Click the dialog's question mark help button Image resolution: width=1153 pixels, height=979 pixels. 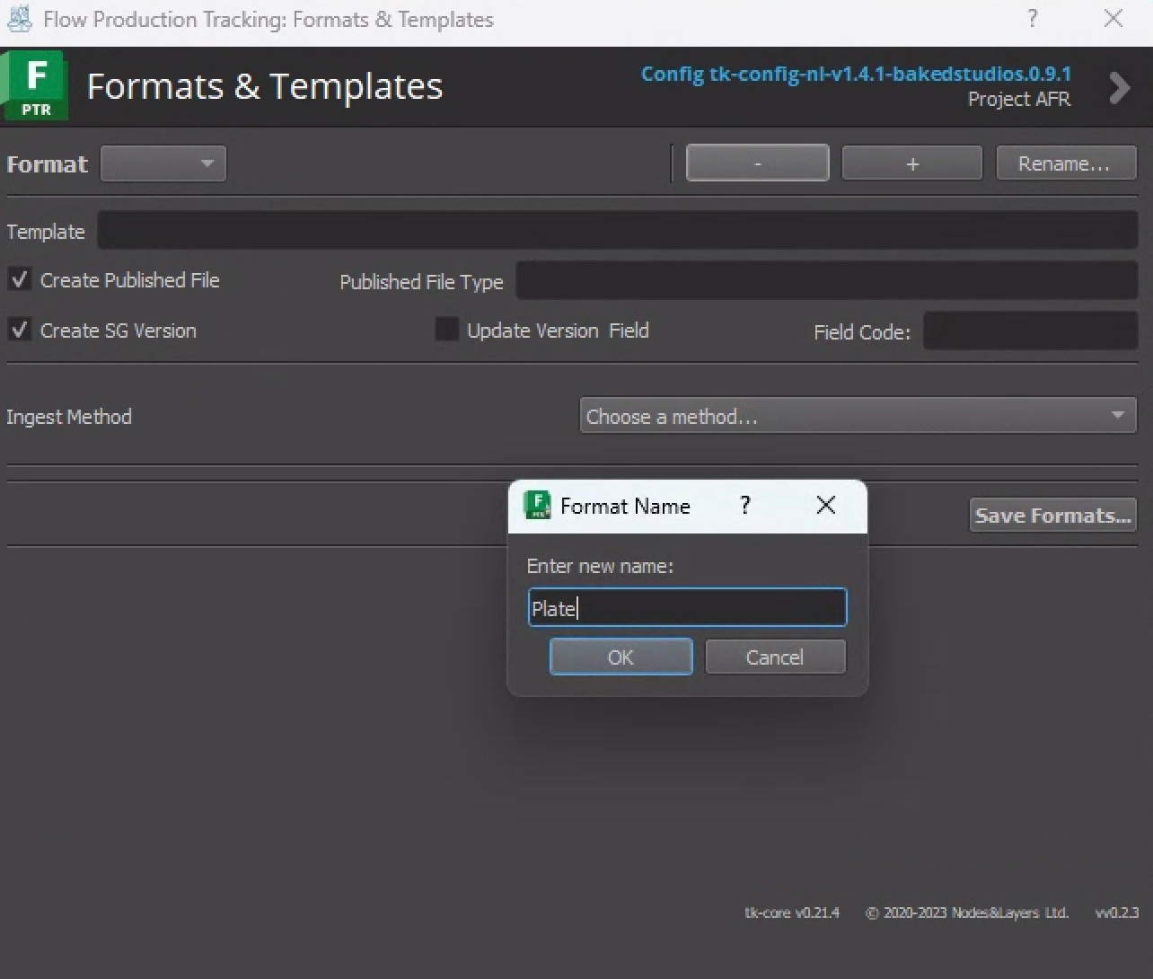pyautogui.click(x=744, y=506)
